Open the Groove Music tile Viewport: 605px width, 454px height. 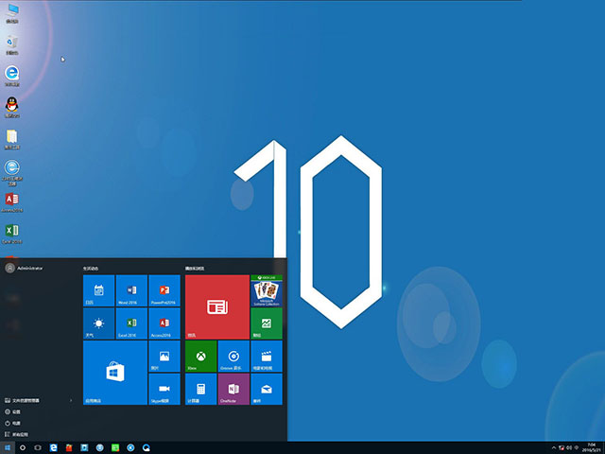pyautogui.click(x=233, y=356)
